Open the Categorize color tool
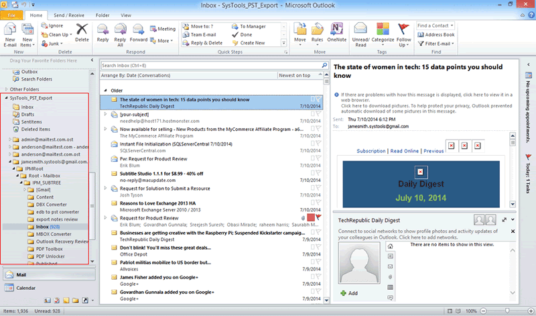Viewport: 536px width, 316px height. (x=383, y=35)
